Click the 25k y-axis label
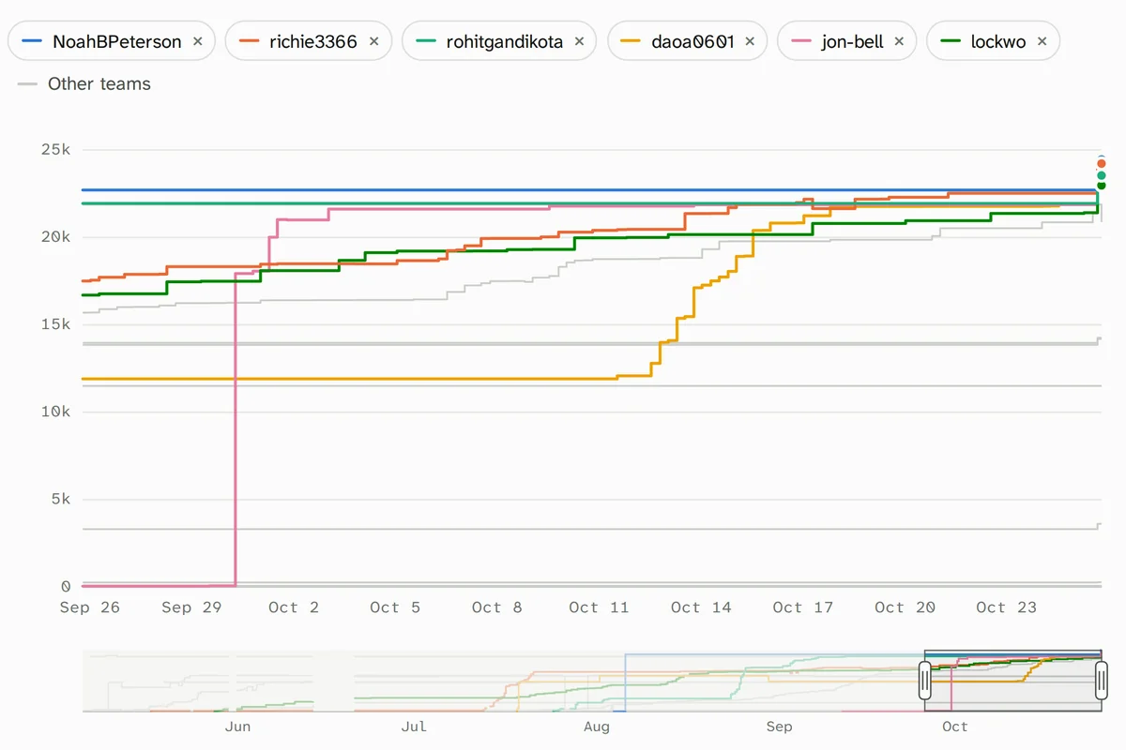Screen dimensions: 1126x750 tap(54, 150)
